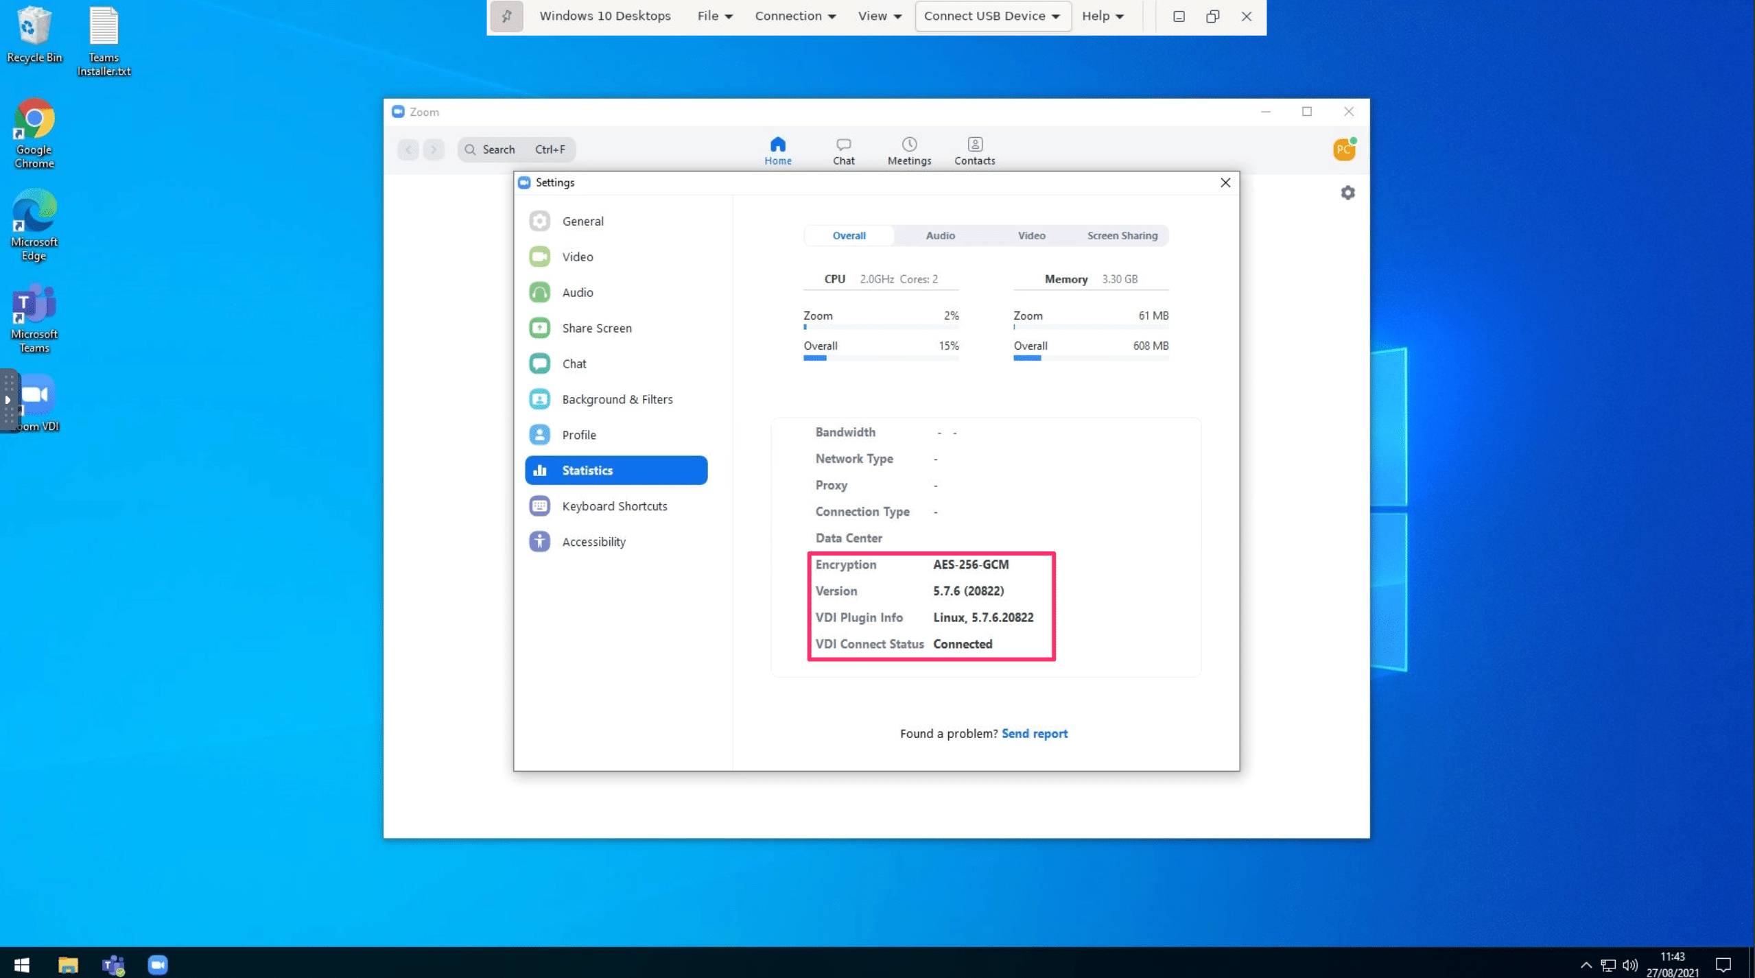Maximize the Zoom window
The image size is (1755, 978).
[1307, 111]
